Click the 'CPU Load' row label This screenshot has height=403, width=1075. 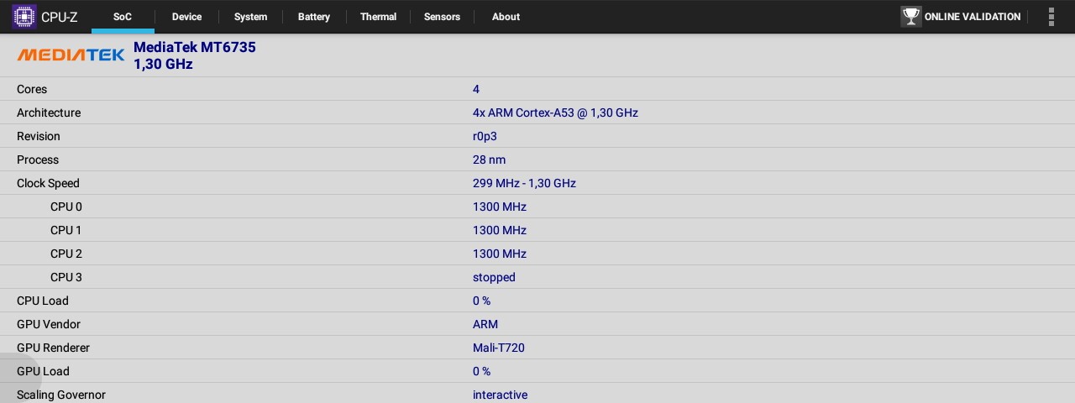(x=43, y=301)
